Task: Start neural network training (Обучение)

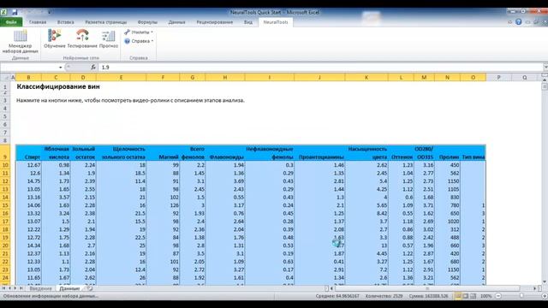Action: [x=55, y=38]
